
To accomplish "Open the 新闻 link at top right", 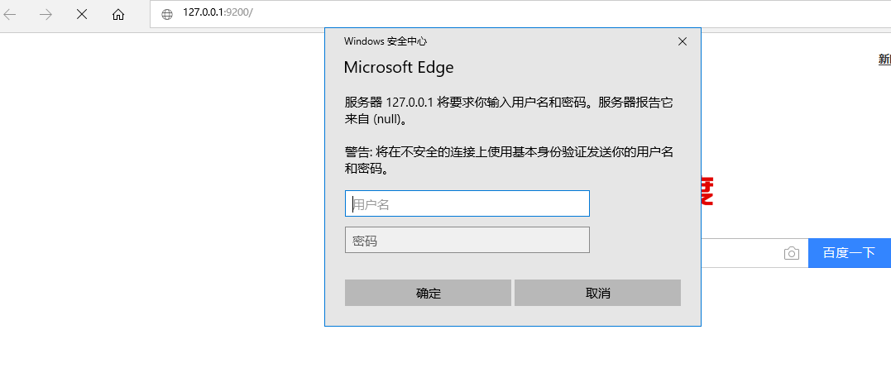I will (884, 60).
